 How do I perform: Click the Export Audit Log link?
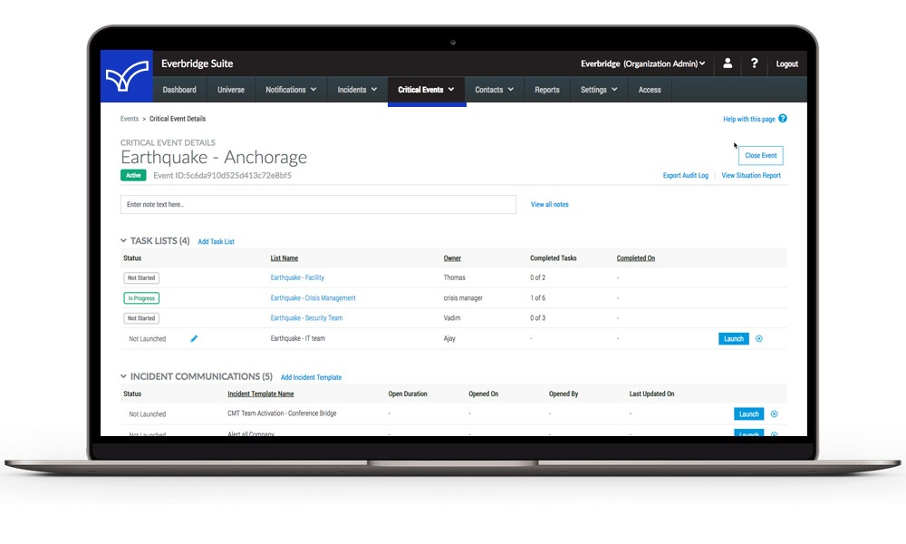point(685,176)
